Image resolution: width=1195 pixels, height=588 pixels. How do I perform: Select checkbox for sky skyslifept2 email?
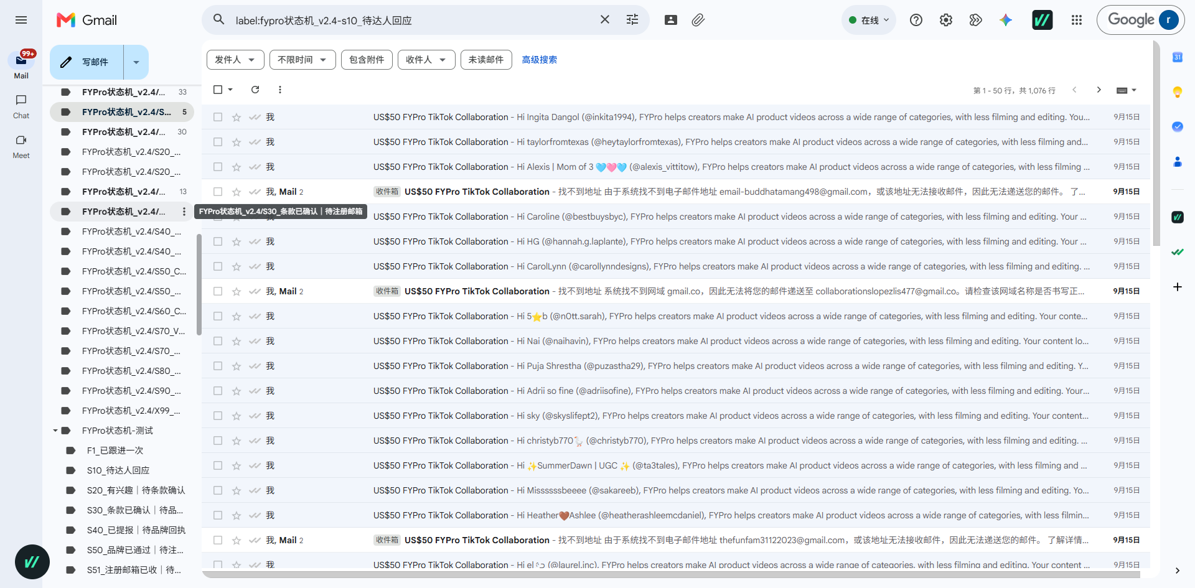click(218, 416)
